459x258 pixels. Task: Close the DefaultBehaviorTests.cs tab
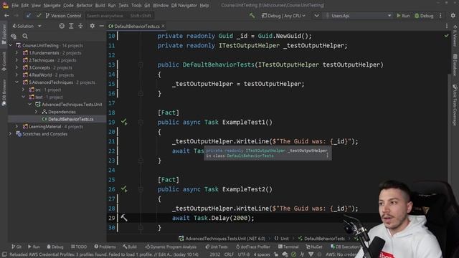pos(163,26)
